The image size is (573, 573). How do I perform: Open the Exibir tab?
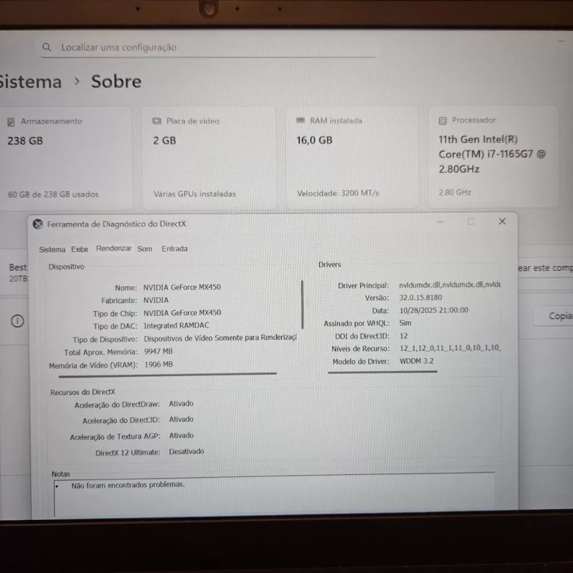pos(80,249)
